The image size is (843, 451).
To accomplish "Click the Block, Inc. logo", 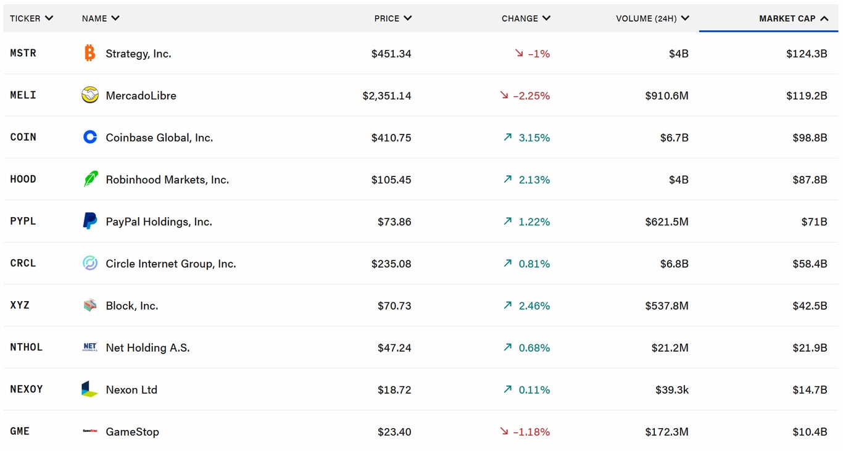I will tap(91, 305).
